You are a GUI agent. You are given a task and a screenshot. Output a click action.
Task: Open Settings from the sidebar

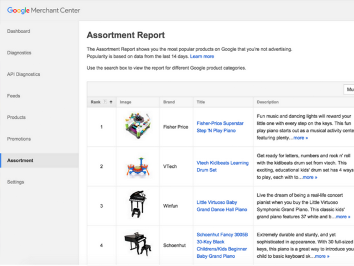point(15,182)
